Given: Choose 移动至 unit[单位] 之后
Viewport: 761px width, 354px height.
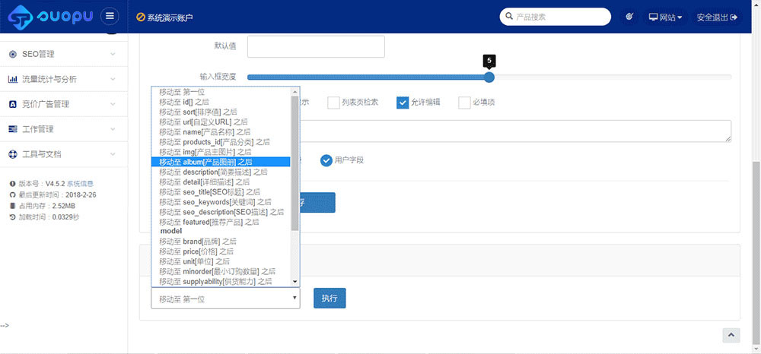Looking at the screenshot, I should (x=221, y=261).
